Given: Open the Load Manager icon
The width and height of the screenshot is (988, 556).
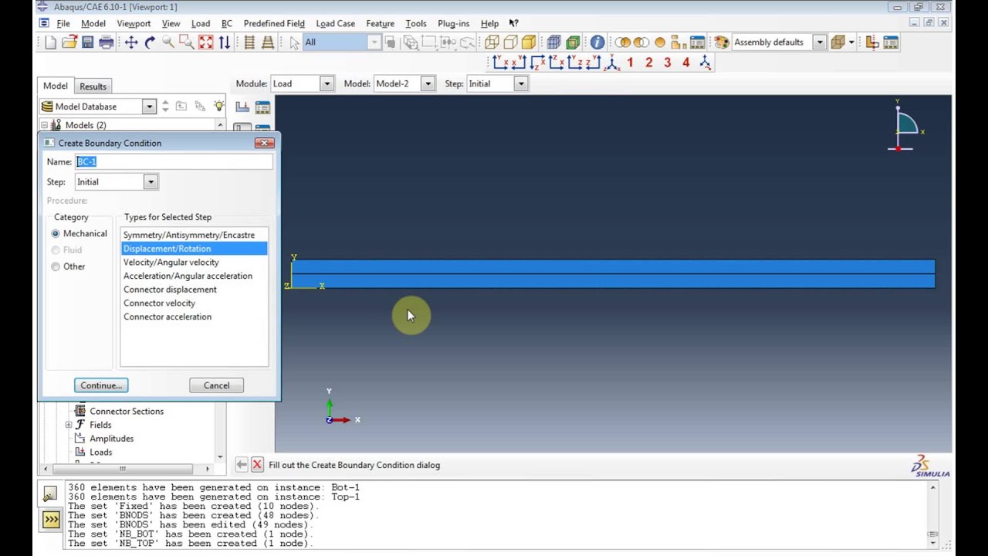Looking at the screenshot, I should pyautogui.click(x=262, y=107).
